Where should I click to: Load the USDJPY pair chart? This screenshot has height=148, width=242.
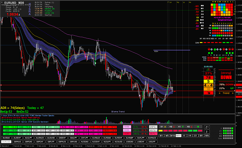(152, 142)
